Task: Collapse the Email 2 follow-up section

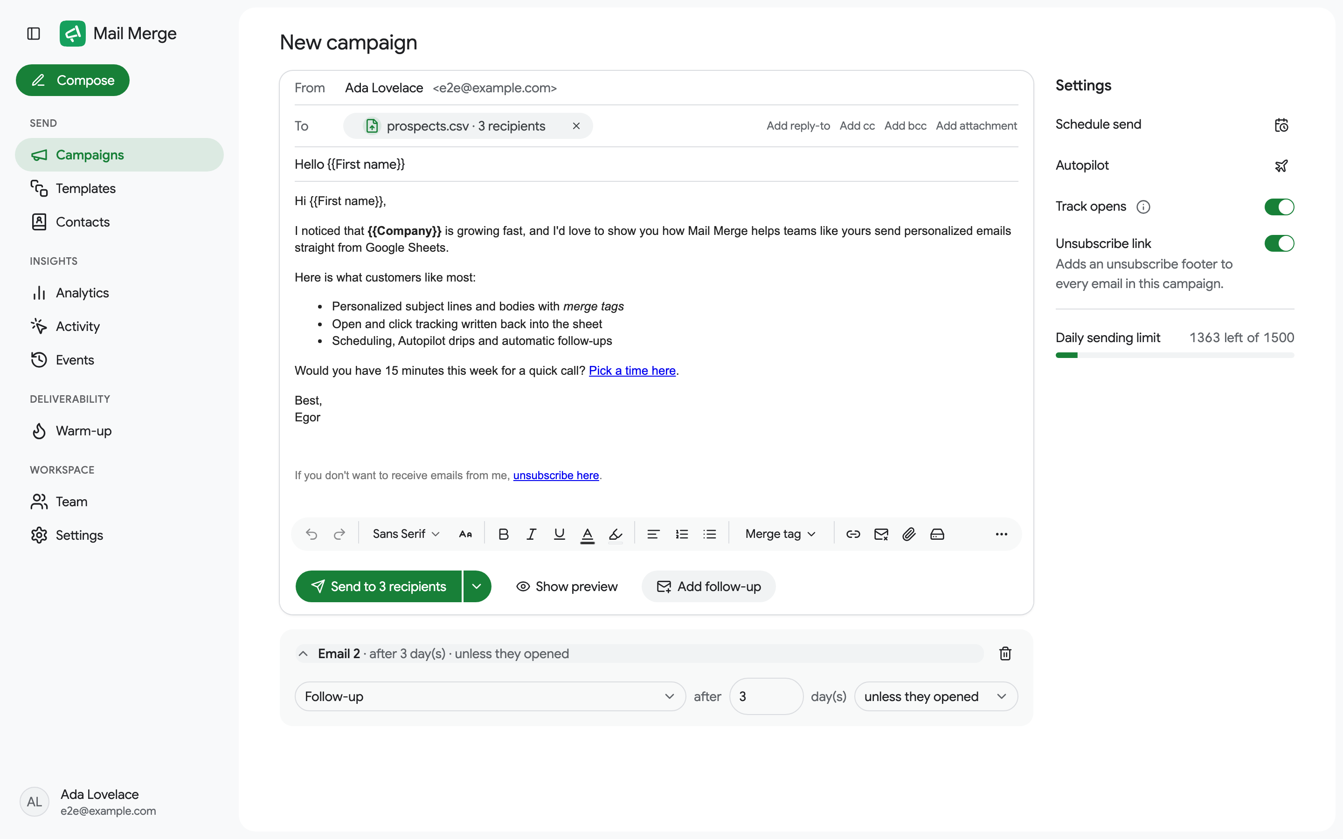Action: (x=303, y=653)
